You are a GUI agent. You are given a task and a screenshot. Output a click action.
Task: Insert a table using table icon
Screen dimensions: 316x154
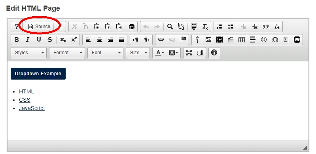241,40
